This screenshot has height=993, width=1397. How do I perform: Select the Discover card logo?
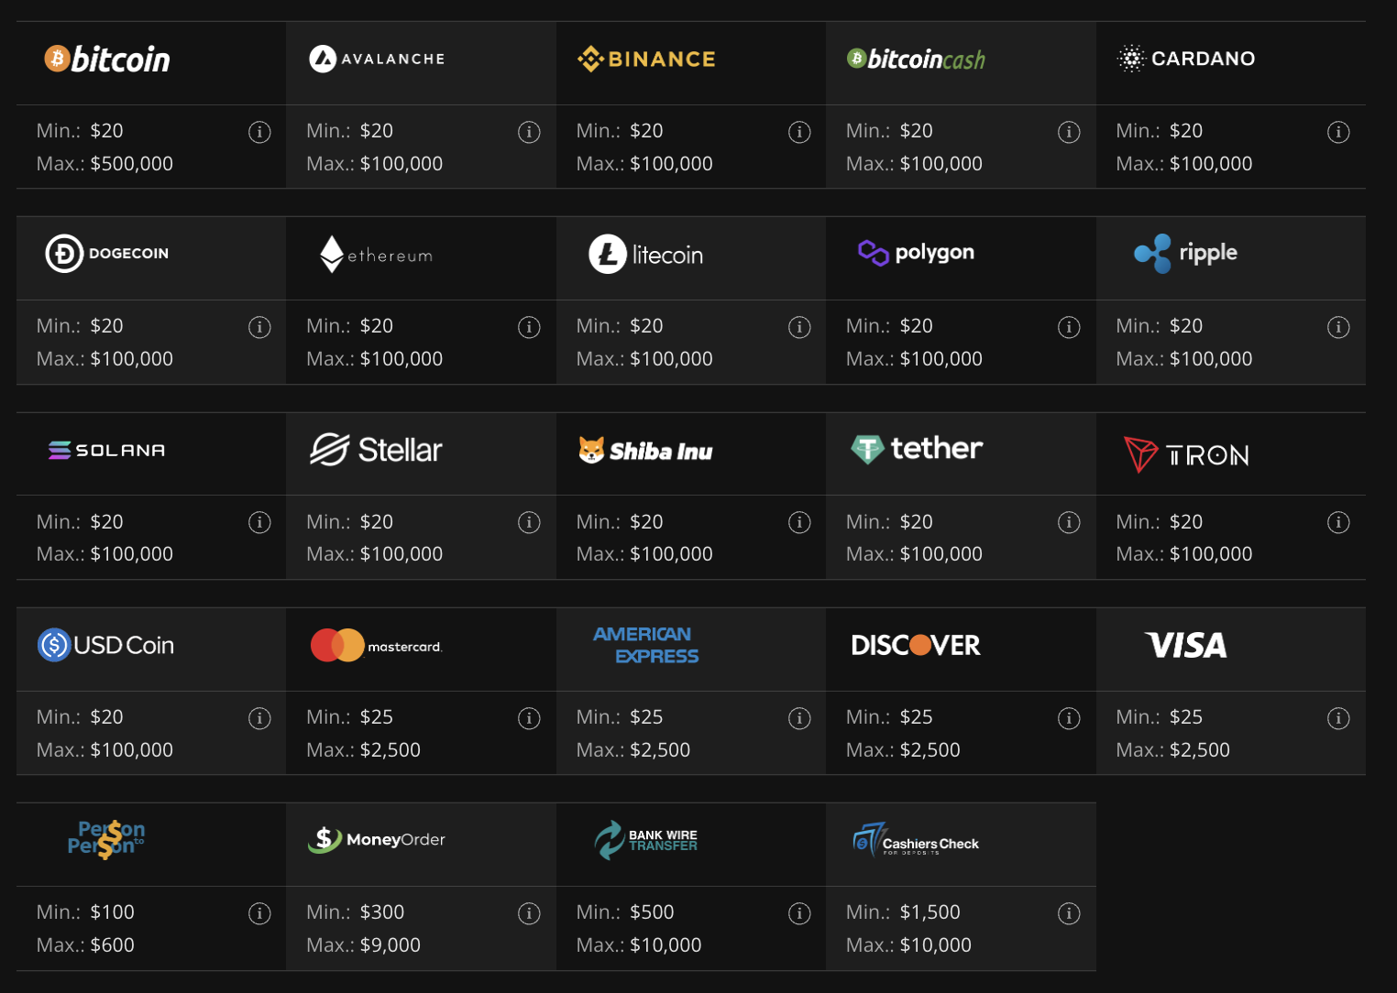click(916, 645)
